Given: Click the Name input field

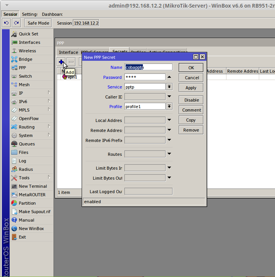Looking at the screenshot, I should 148,67.
